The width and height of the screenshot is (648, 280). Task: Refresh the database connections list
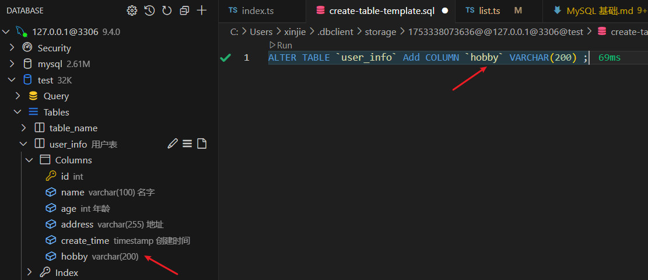167,10
